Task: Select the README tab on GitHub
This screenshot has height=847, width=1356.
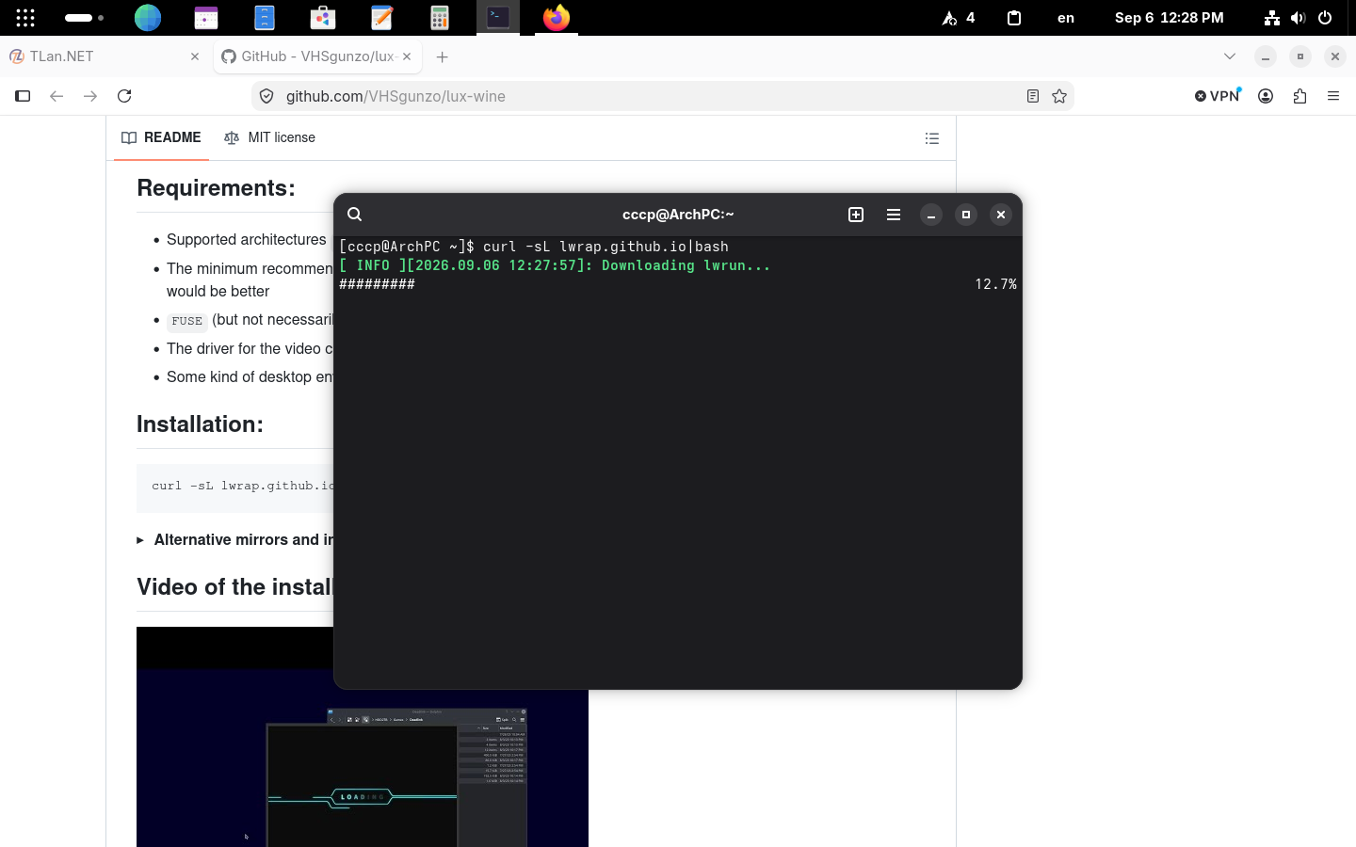Action: pos(161,137)
